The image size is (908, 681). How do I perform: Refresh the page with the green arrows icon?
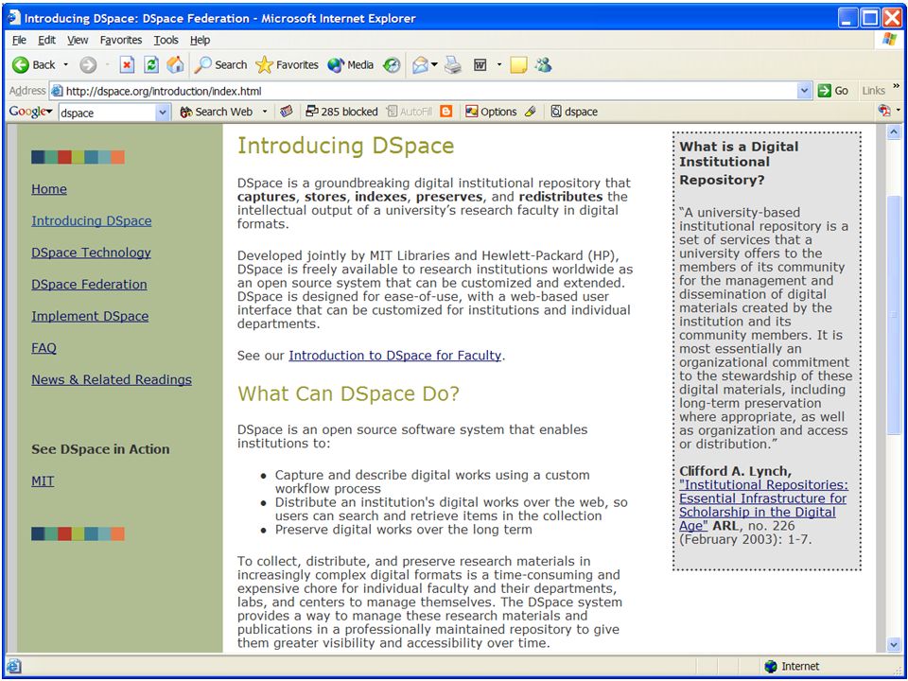(x=151, y=65)
